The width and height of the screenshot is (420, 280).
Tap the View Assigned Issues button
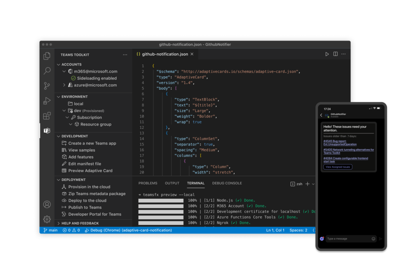click(338, 167)
